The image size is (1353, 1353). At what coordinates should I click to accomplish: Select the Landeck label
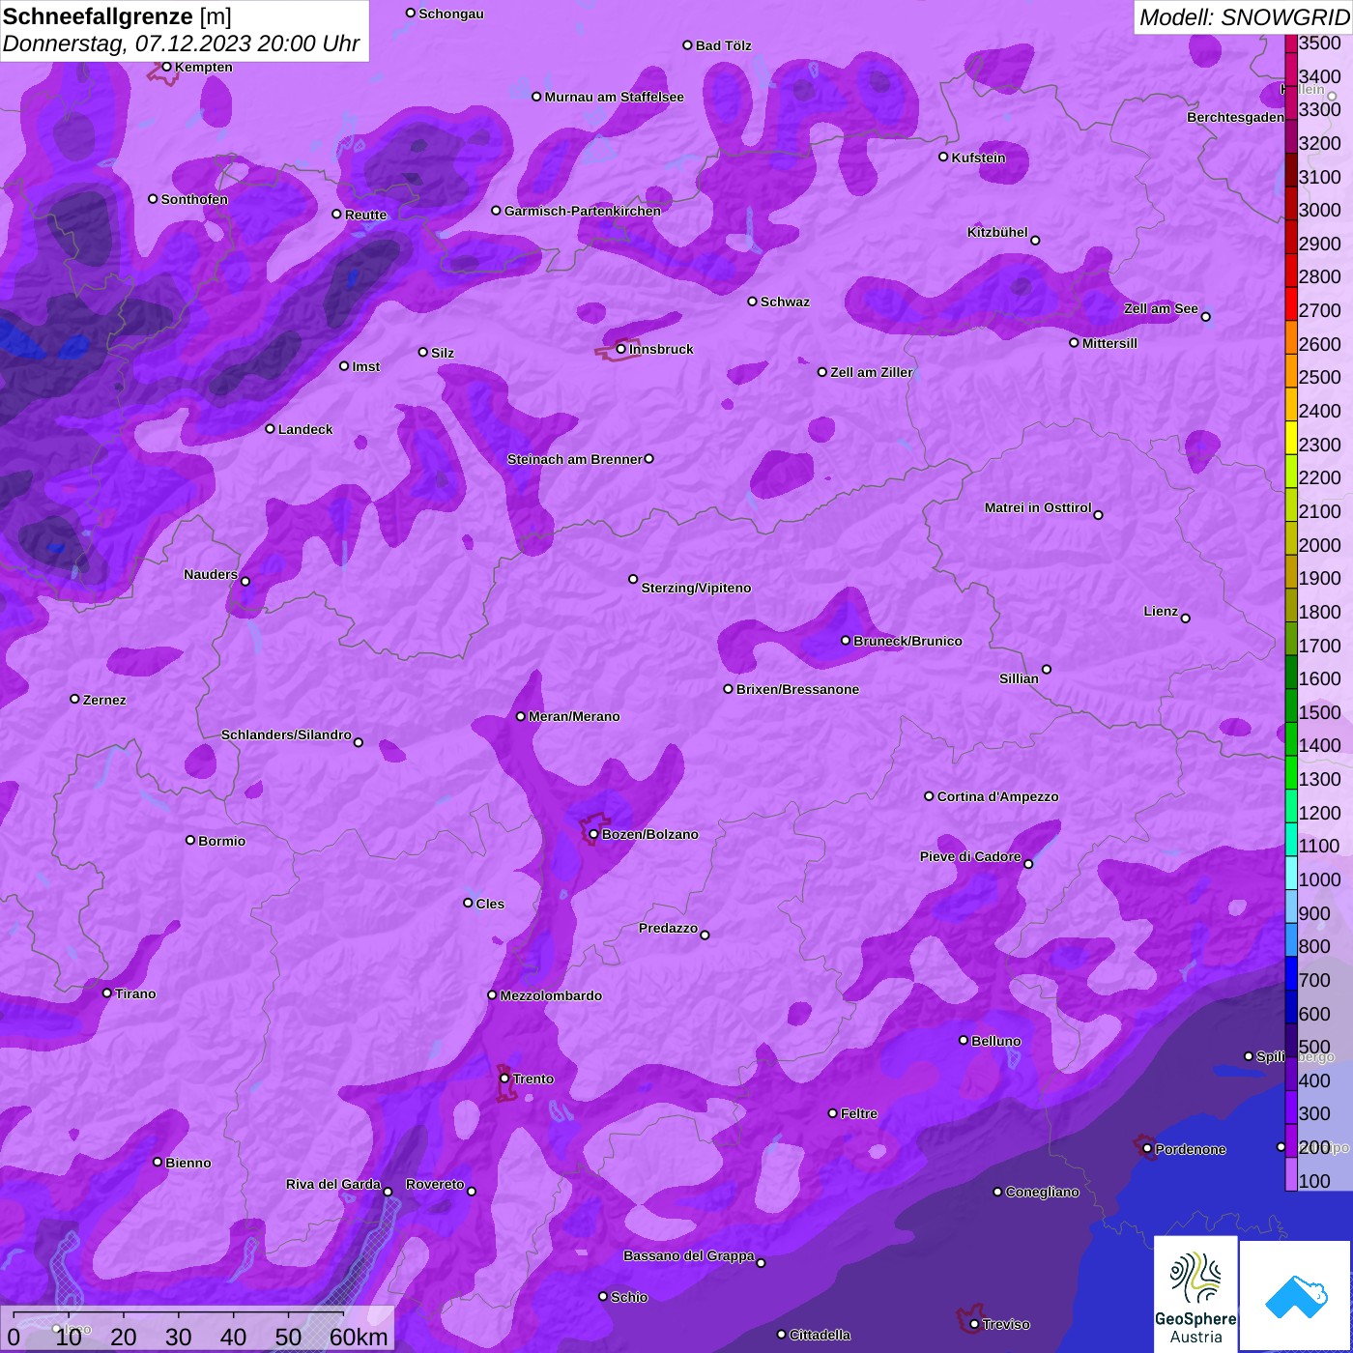pyautogui.click(x=305, y=429)
